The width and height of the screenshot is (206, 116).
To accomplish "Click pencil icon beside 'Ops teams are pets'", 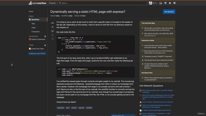I will click(x=143, y=34).
